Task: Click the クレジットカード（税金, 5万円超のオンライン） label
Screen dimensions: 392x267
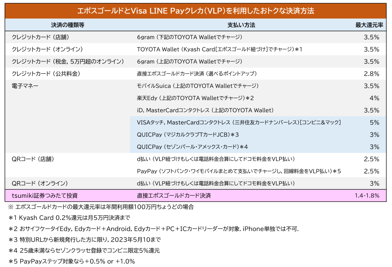Action: point(68,62)
